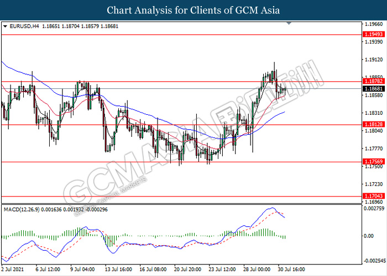The width and height of the screenshot is (387, 276).
Task: Click the '13 Jul 16:00' time axis label
Action: (119, 270)
